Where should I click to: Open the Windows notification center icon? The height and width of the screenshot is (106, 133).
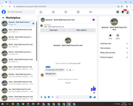(x=130, y=104)
